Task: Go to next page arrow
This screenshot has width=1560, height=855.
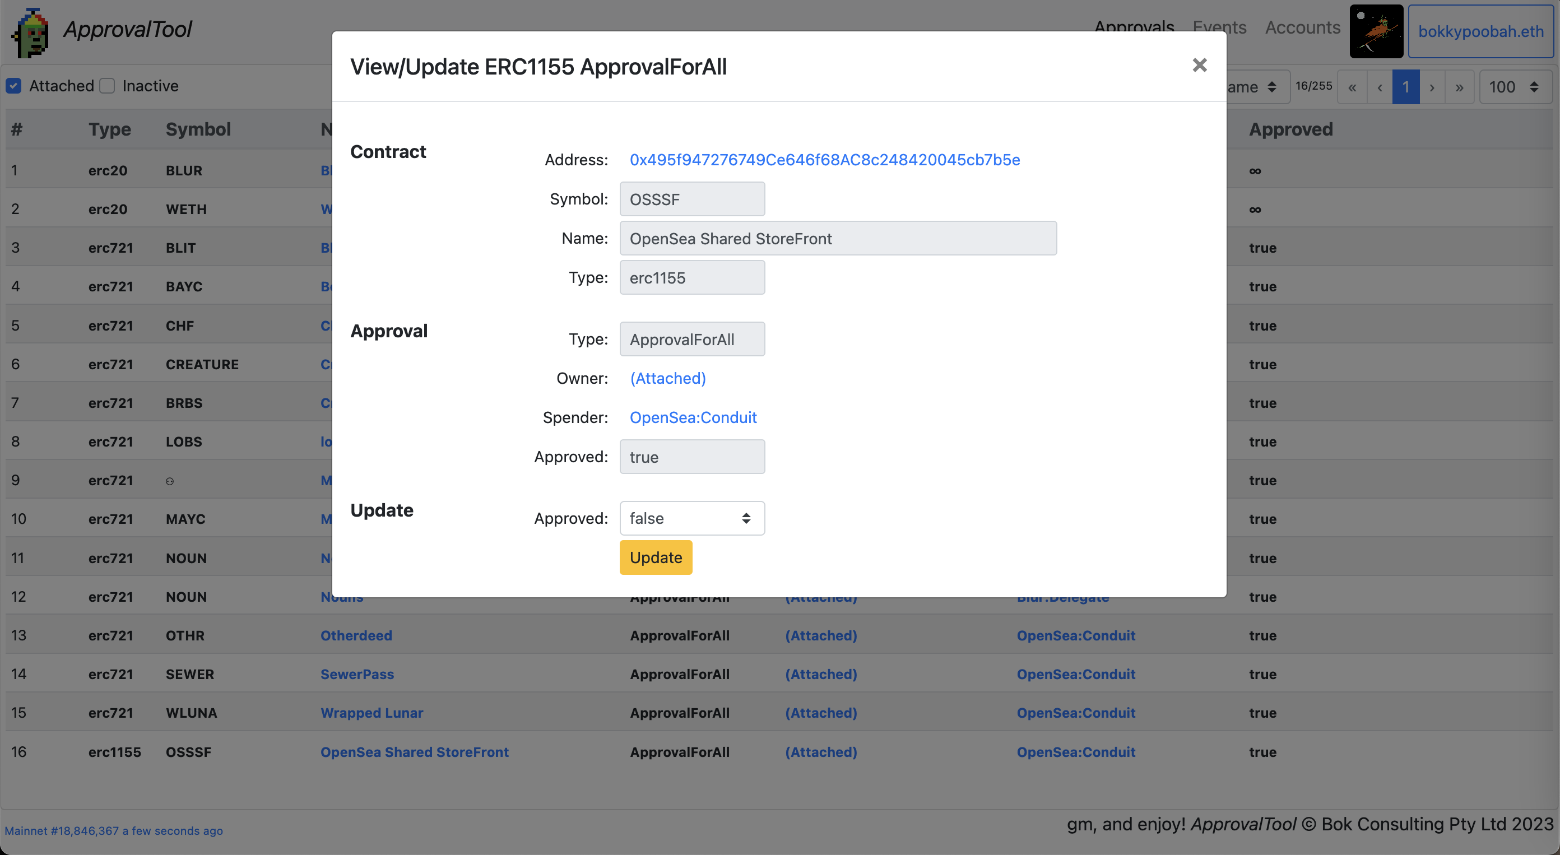Action: point(1432,87)
